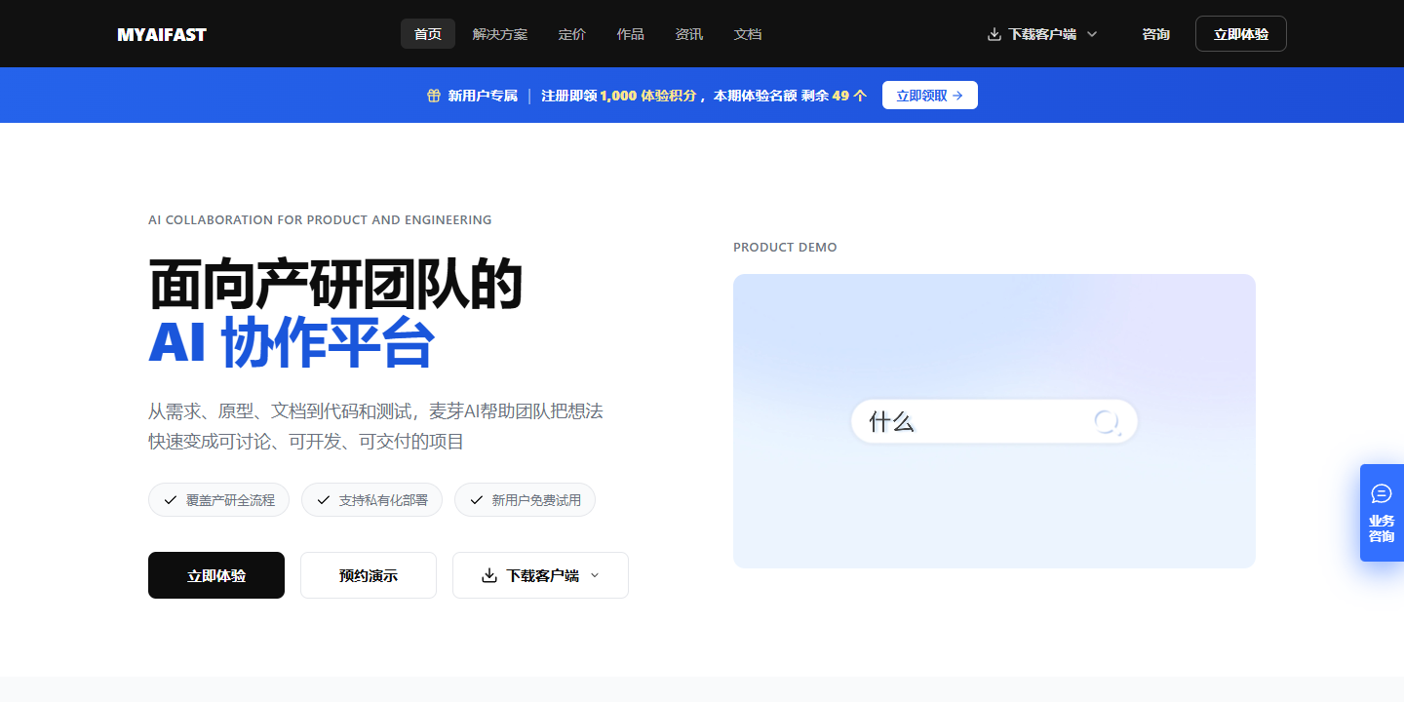Click the 覆盖产研全流程 feature tag

coord(218,500)
